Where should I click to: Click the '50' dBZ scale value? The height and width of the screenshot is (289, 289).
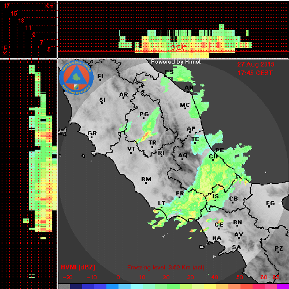[239, 277]
